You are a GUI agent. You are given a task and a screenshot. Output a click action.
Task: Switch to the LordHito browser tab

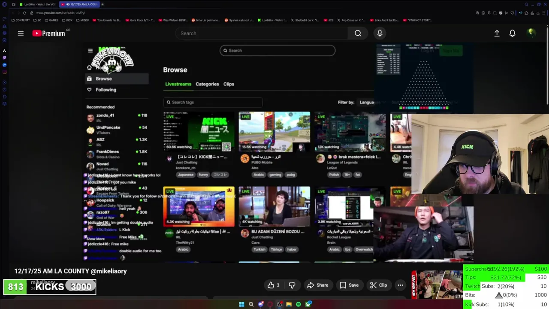38,4
